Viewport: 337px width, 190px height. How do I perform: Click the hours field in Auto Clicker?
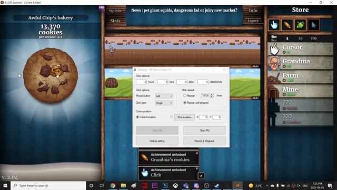click(141, 82)
